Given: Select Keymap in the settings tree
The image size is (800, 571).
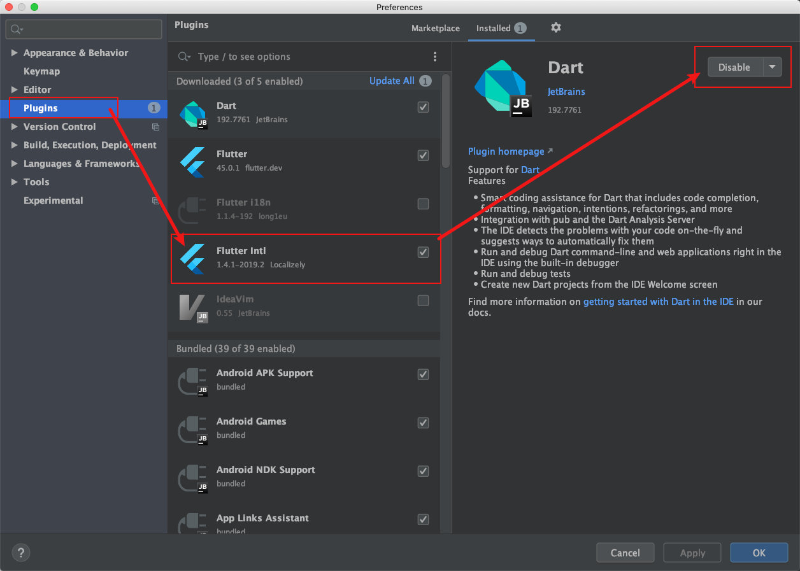Looking at the screenshot, I should pyautogui.click(x=41, y=71).
